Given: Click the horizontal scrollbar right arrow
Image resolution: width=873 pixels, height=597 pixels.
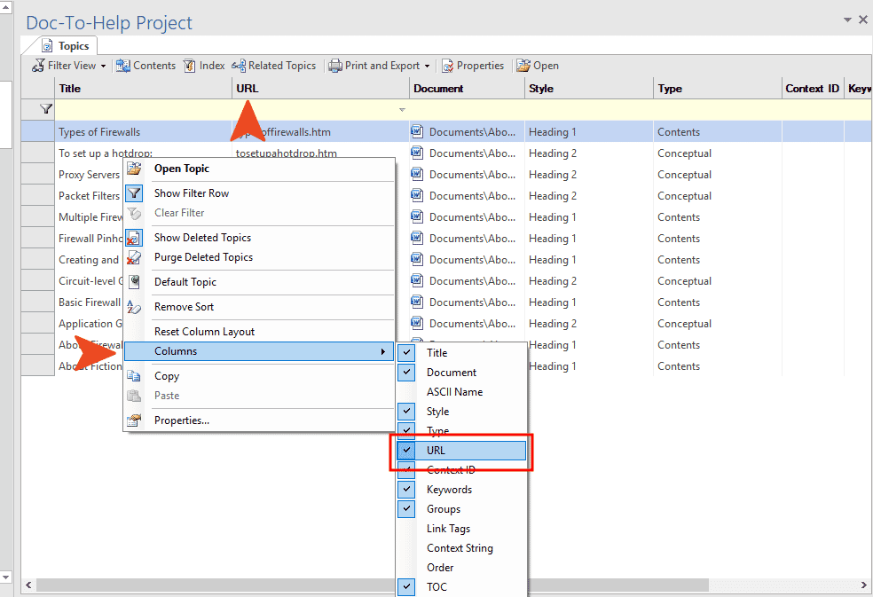Looking at the screenshot, I should tap(864, 585).
